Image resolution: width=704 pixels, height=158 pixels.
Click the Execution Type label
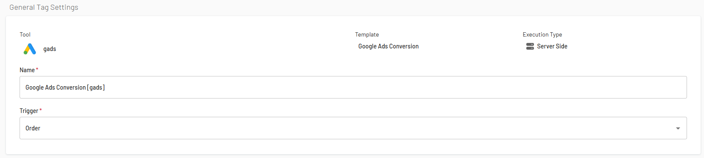542,34
